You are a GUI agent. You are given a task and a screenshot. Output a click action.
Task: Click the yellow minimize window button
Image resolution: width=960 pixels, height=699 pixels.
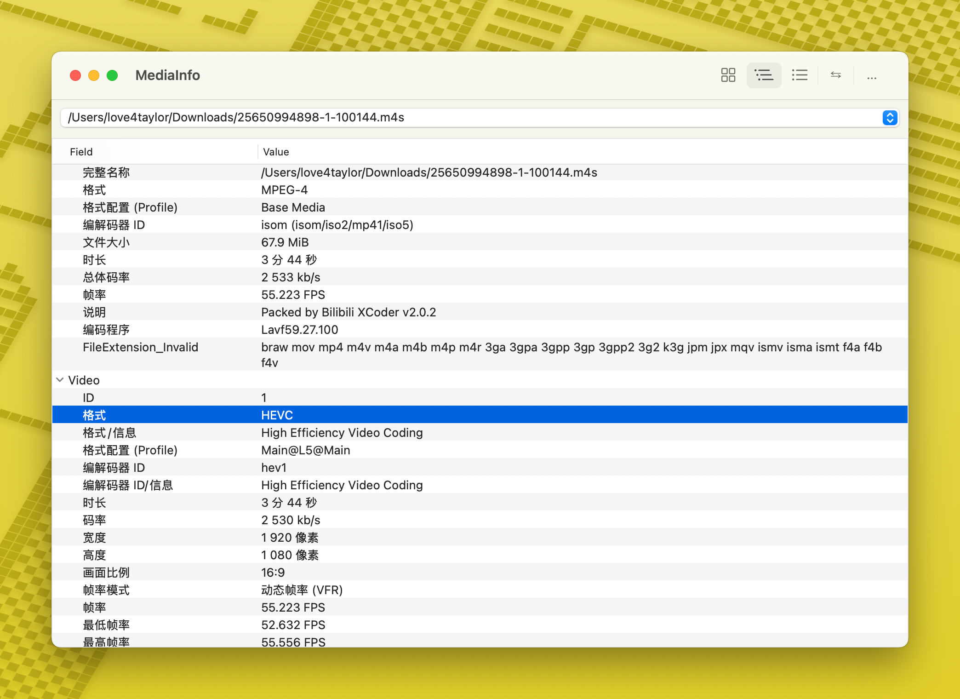pyautogui.click(x=94, y=75)
